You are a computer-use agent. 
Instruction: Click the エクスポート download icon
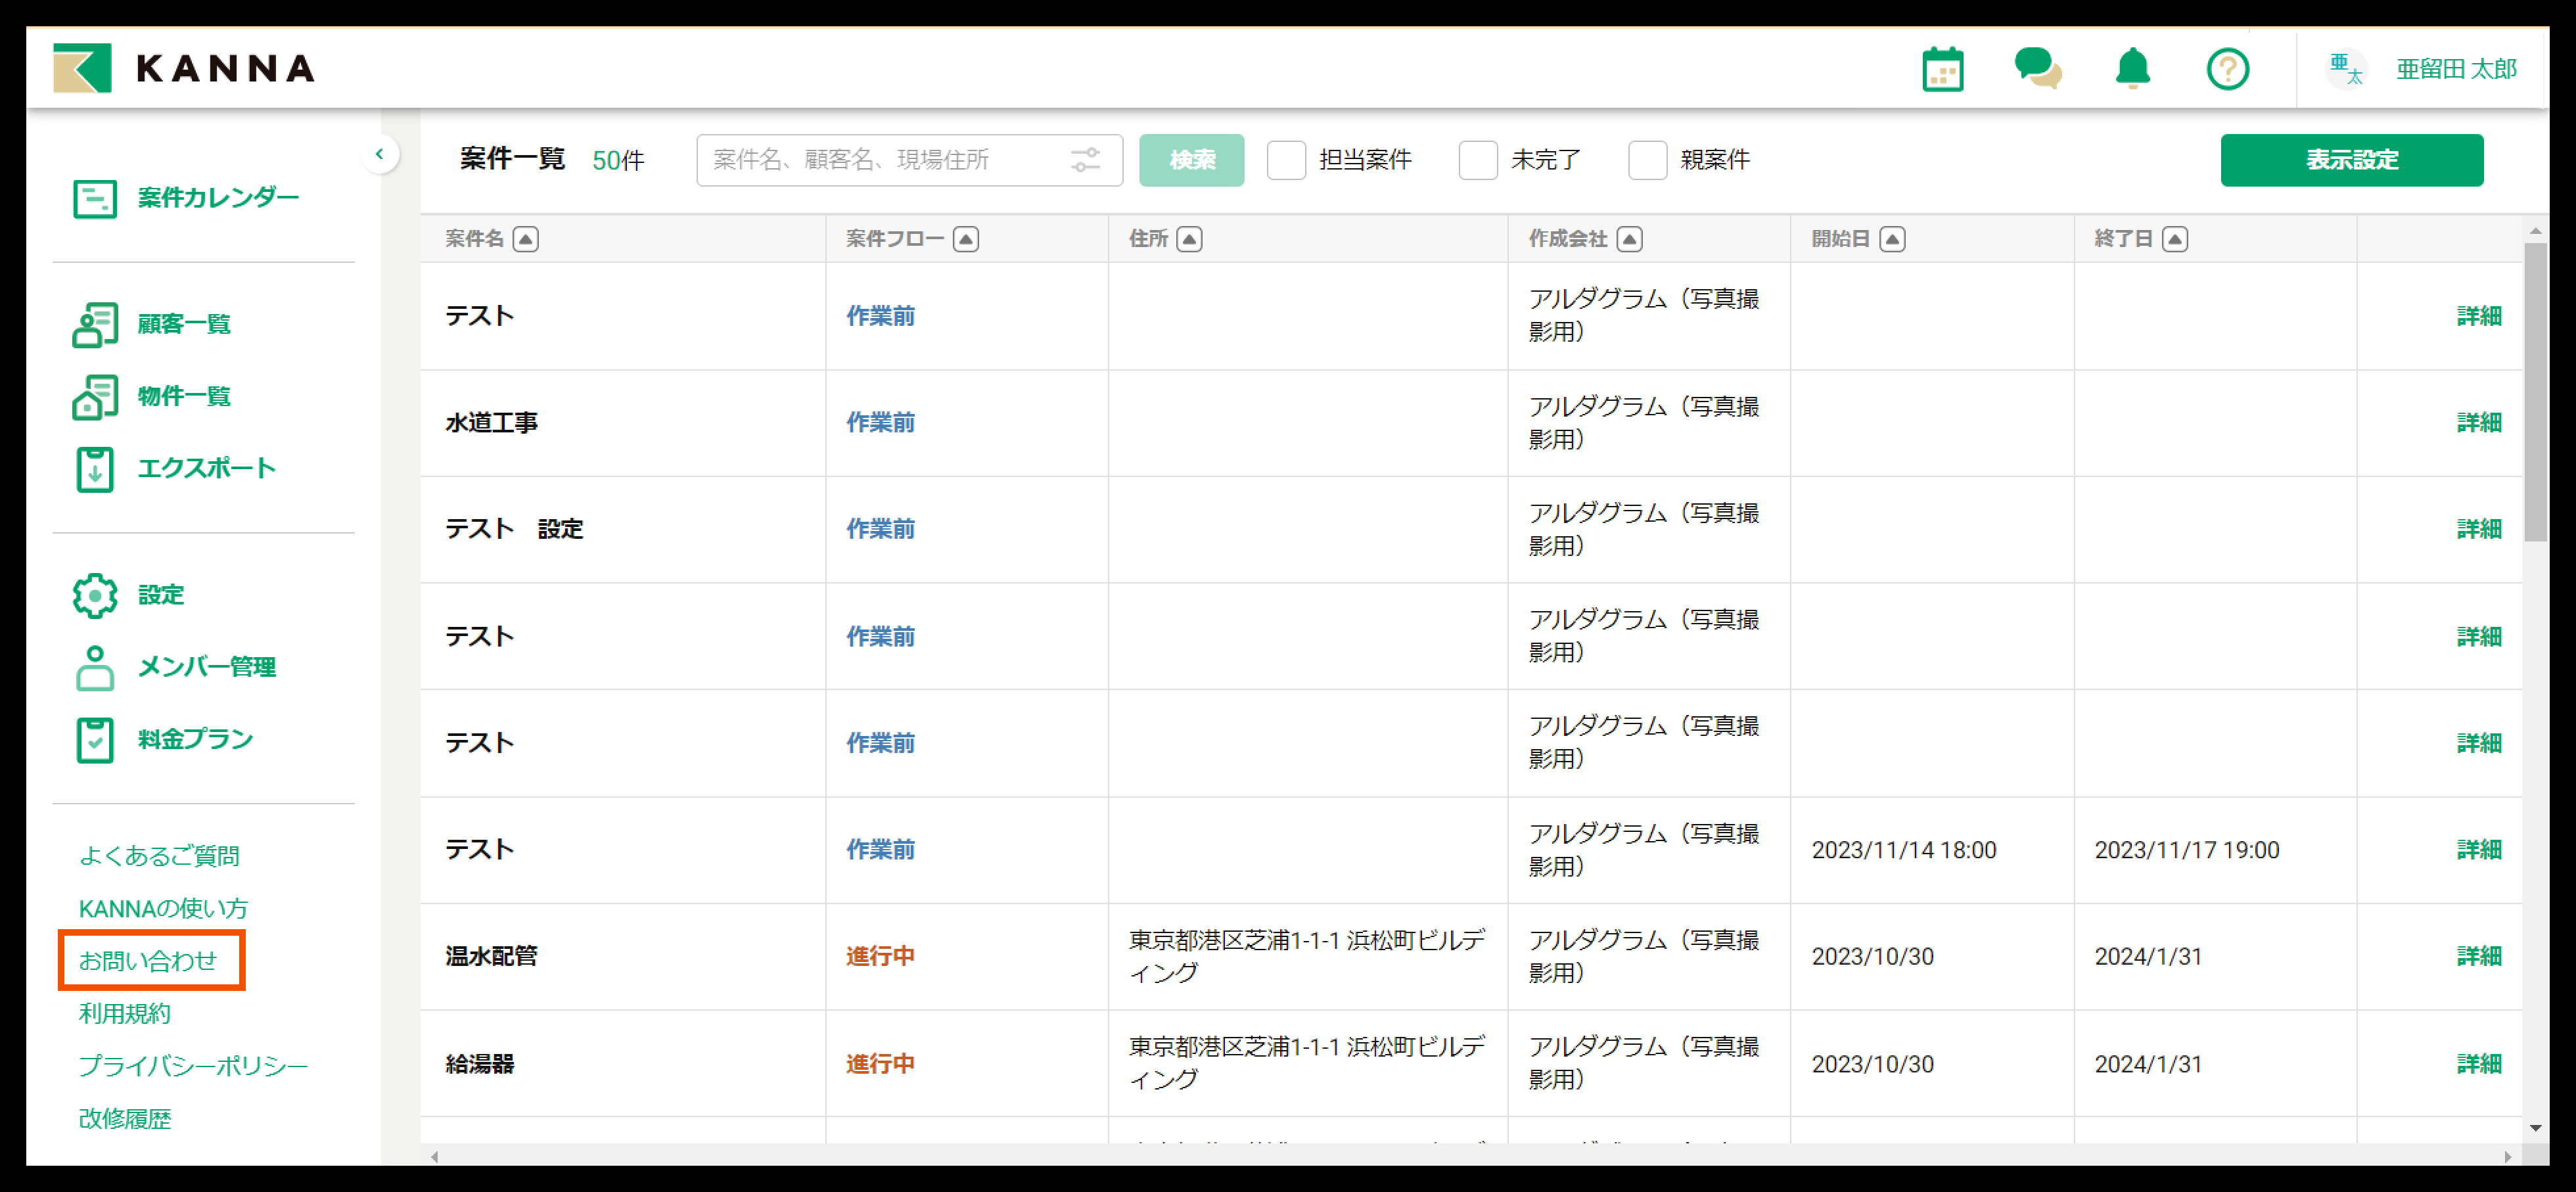(95, 469)
